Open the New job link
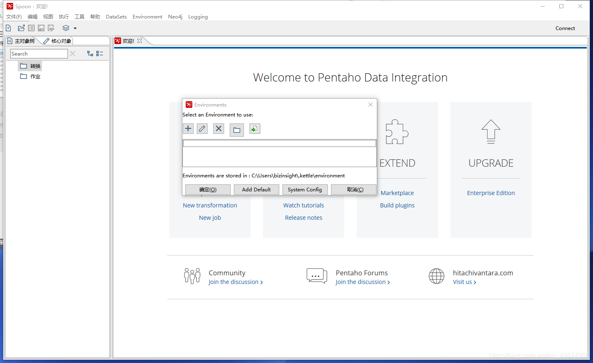Viewport: 593px width, 363px height. (210, 218)
